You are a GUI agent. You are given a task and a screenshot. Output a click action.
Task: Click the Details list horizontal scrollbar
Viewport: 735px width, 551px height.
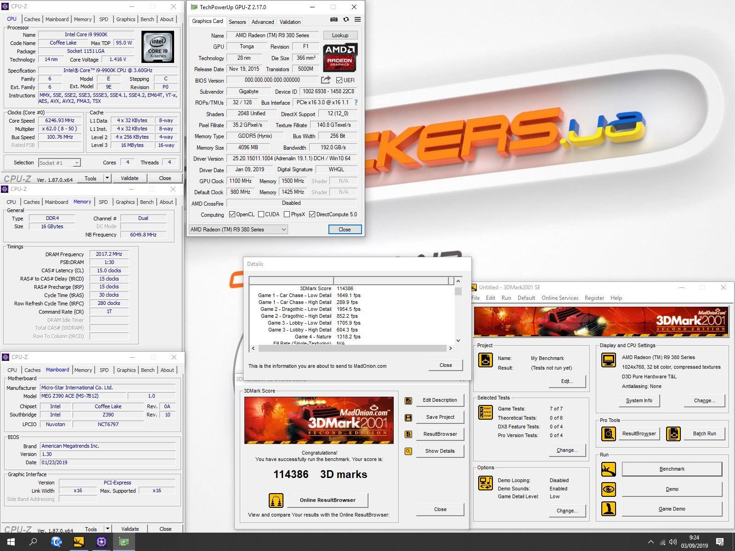tap(352, 349)
